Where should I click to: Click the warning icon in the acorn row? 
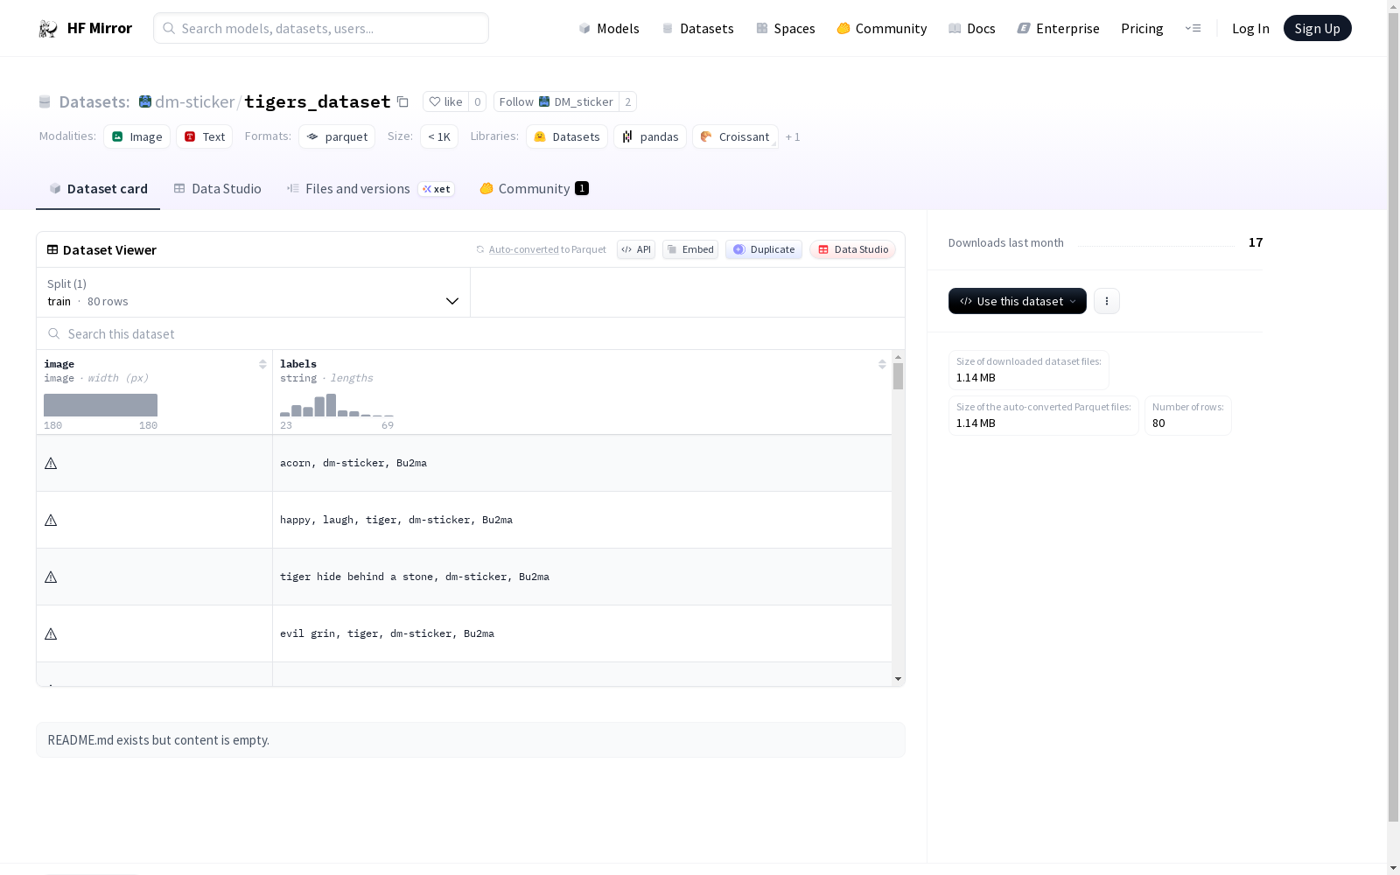pos(51,463)
